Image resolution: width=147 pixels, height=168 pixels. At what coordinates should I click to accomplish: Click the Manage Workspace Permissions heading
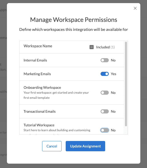pos(74,20)
